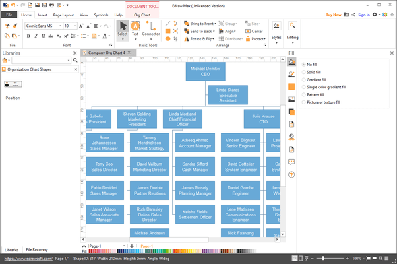Image resolution: width=397 pixels, height=264 pixels.
Task: Search the library with magnifier icon
Action: pyautogui.click(x=75, y=60)
